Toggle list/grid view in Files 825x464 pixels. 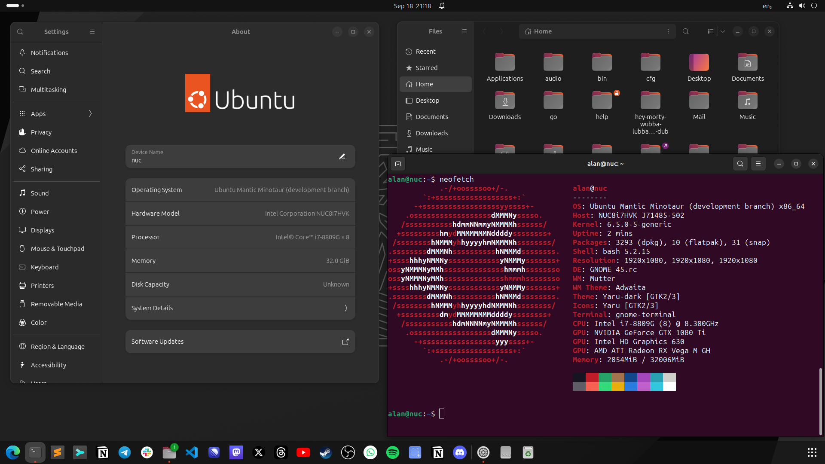coord(711,31)
